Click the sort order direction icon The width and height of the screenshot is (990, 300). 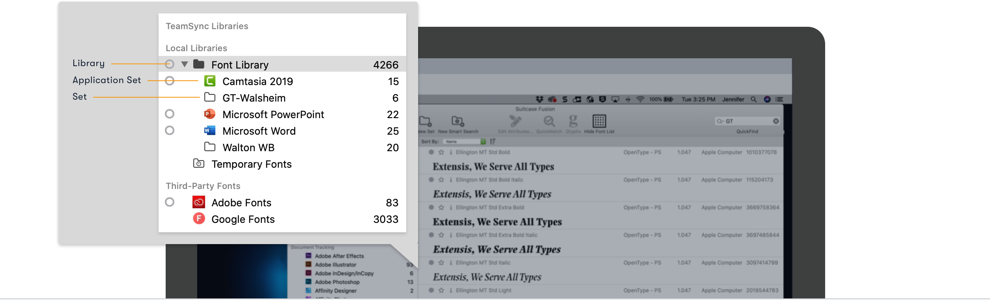click(493, 141)
